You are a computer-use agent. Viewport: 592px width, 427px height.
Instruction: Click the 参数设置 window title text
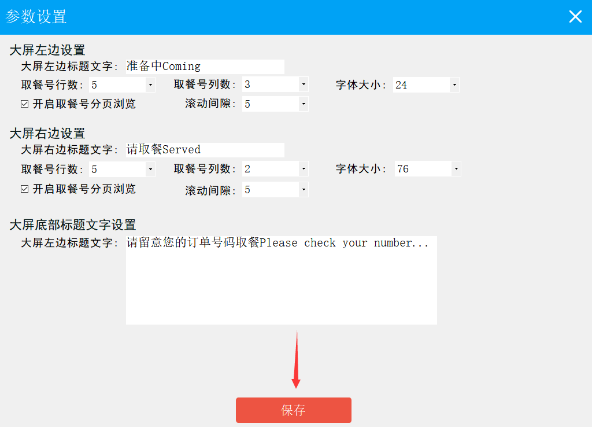pyautogui.click(x=36, y=17)
